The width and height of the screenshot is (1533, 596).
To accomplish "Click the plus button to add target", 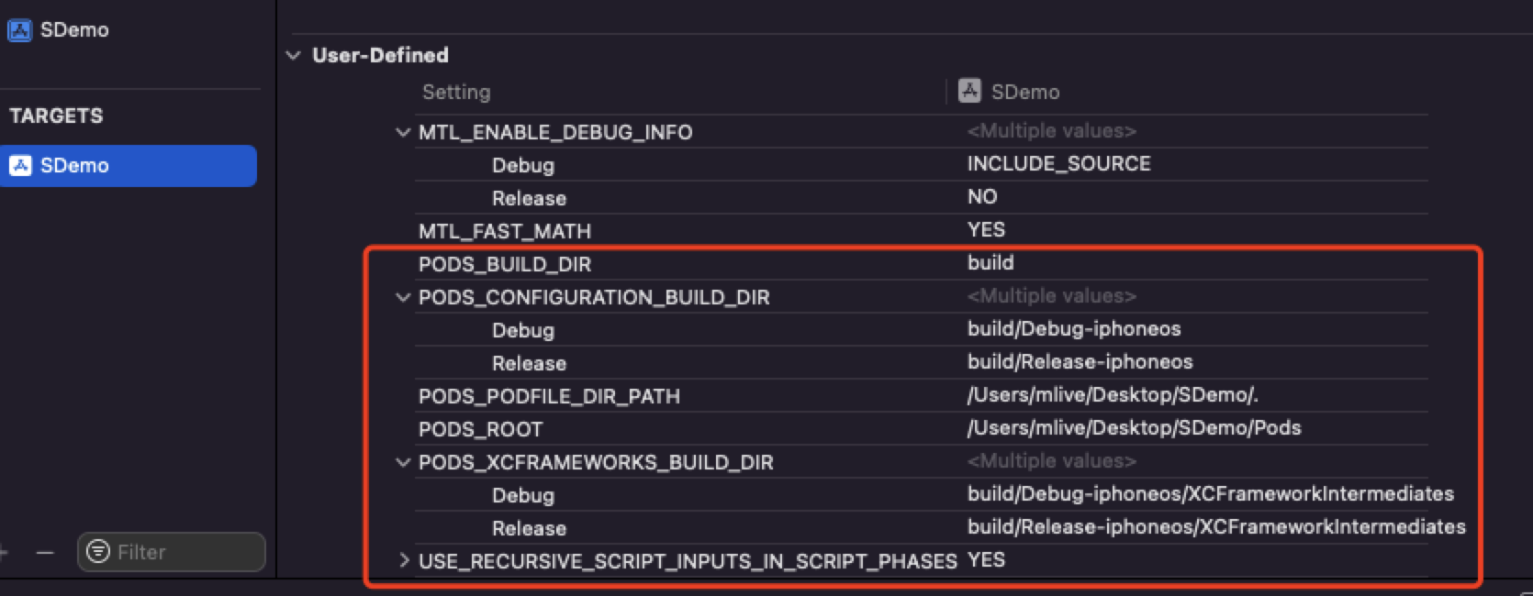I will (x=4, y=552).
